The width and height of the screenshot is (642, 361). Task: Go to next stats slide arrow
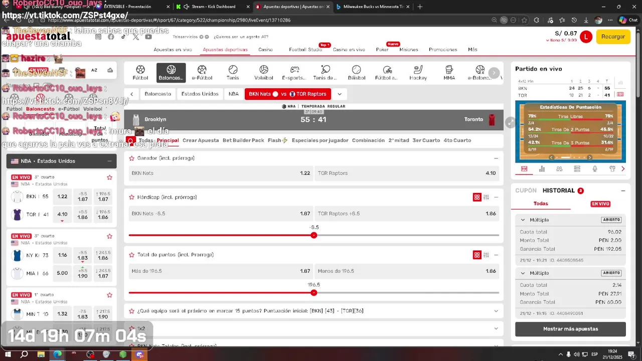tap(590, 157)
